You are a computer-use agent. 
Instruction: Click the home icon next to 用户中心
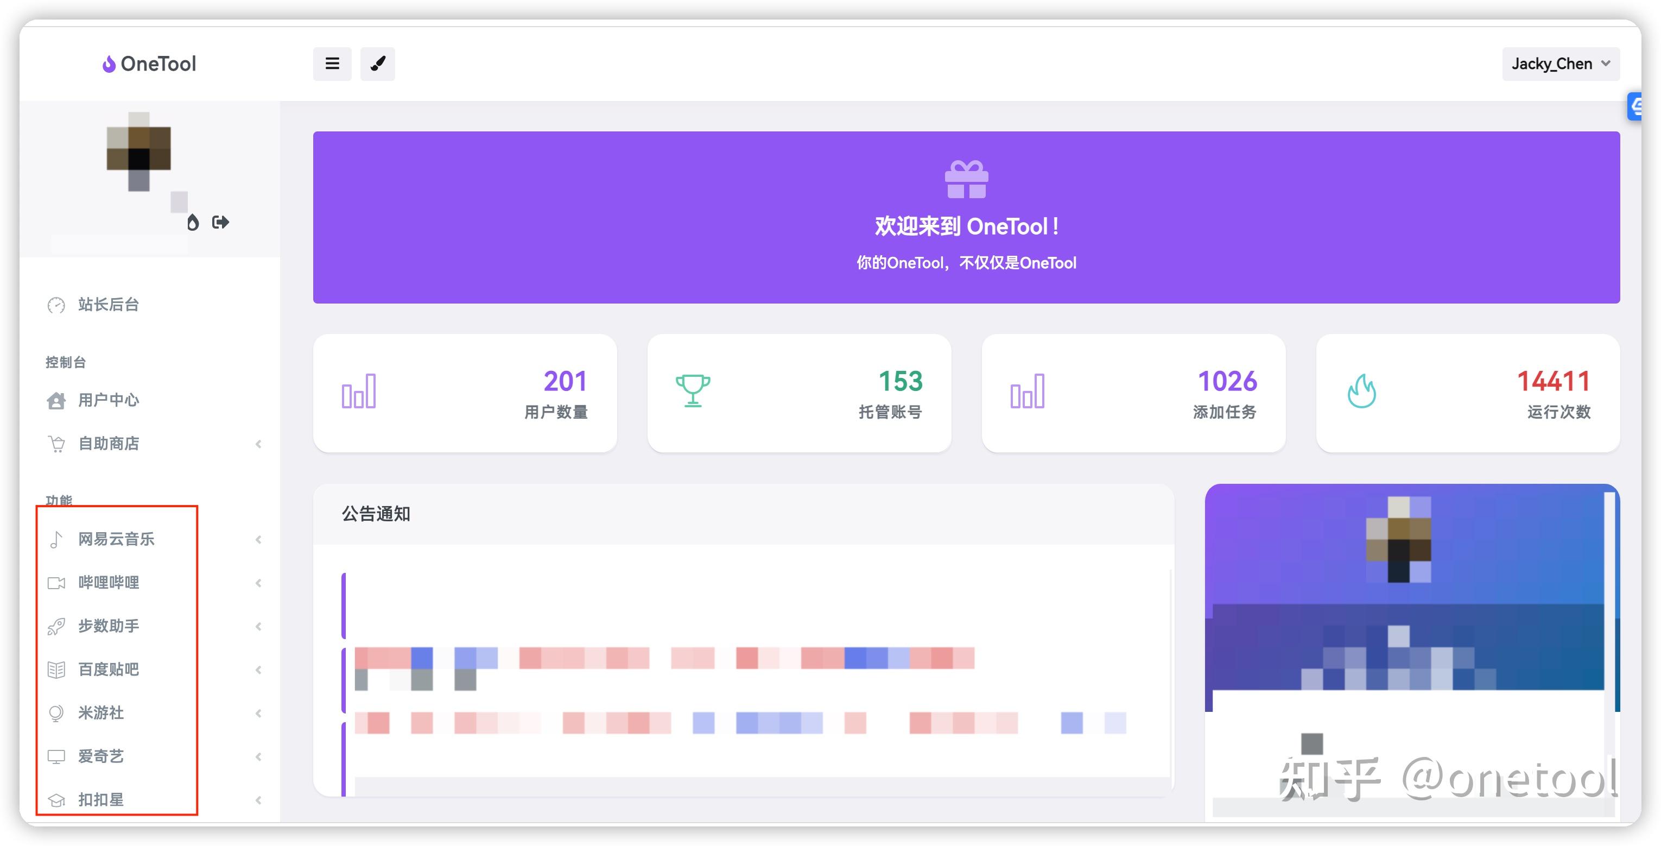[x=56, y=400]
